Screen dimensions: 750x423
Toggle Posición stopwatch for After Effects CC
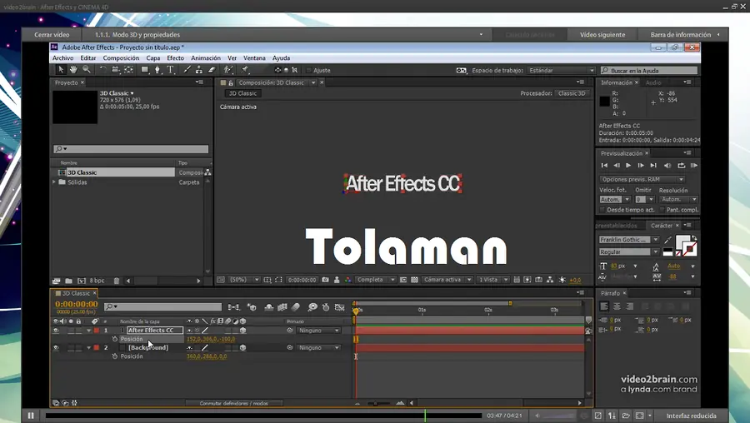tap(115, 339)
